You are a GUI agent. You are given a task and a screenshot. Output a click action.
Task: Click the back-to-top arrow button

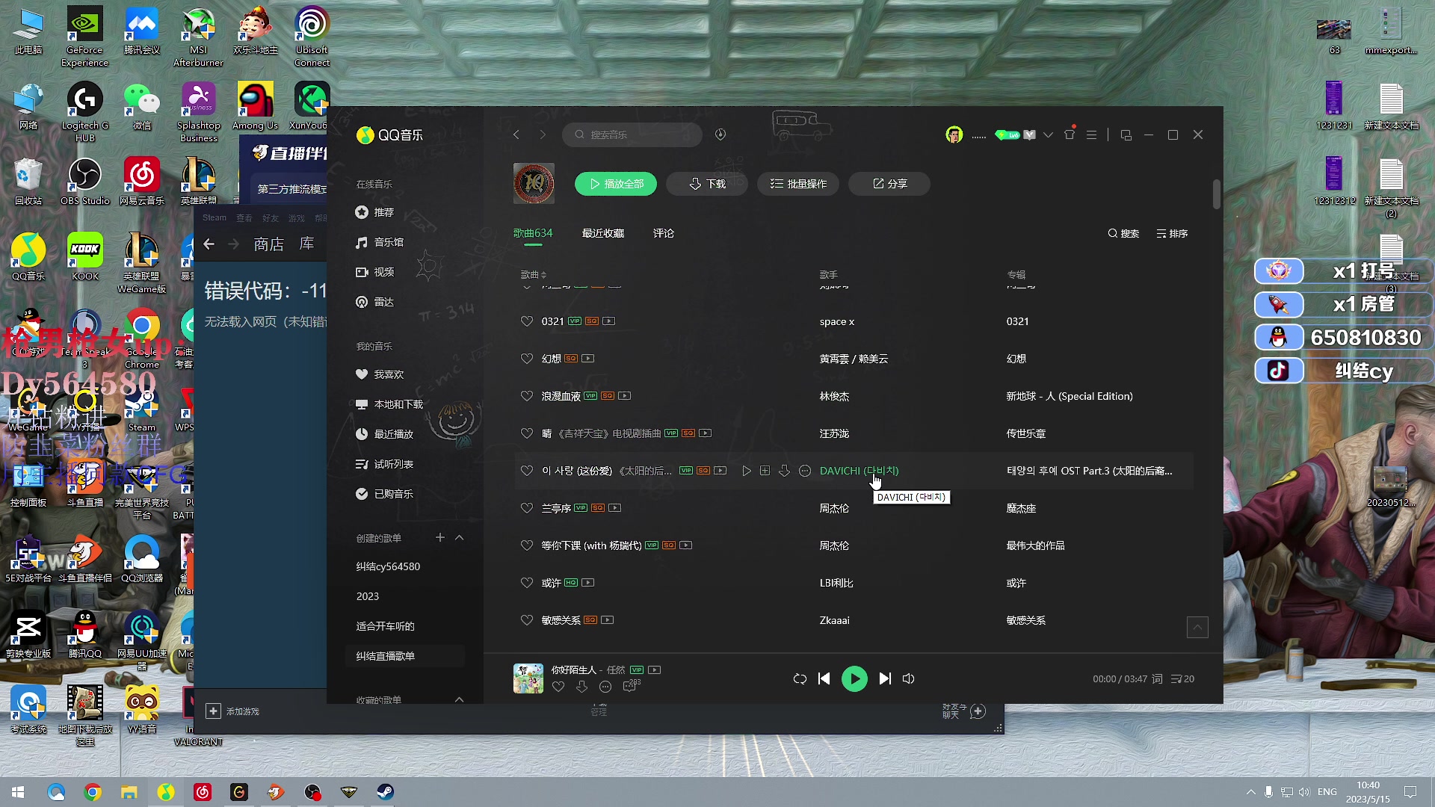pyautogui.click(x=1197, y=627)
